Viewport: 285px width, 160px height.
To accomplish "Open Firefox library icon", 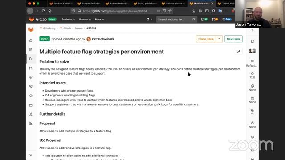I will pyautogui.click(x=200, y=11).
